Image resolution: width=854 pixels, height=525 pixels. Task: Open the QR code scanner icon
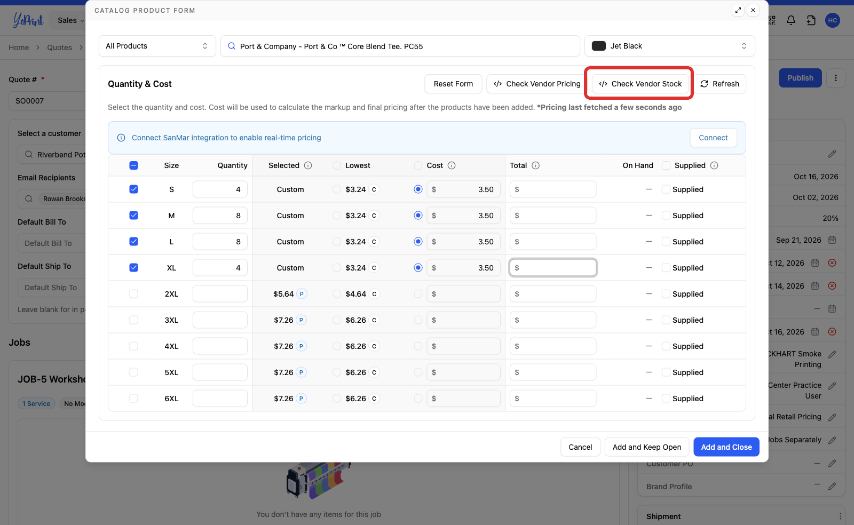coord(772,20)
